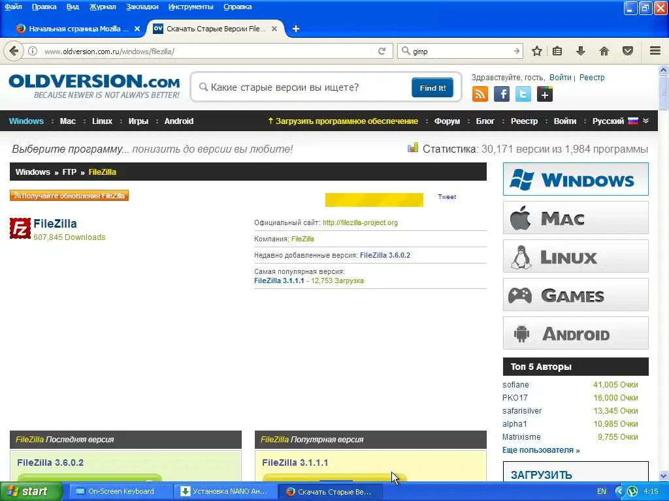This screenshot has width=669, height=501.
Task: Close the OldVersion FileZilla tab
Action: pyautogui.click(x=274, y=29)
